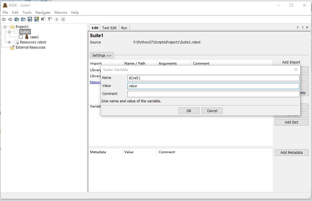Collapse the Suite1 tree node

click(x=9, y=32)
